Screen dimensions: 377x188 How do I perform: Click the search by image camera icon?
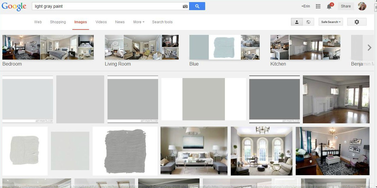coord(185,6)
